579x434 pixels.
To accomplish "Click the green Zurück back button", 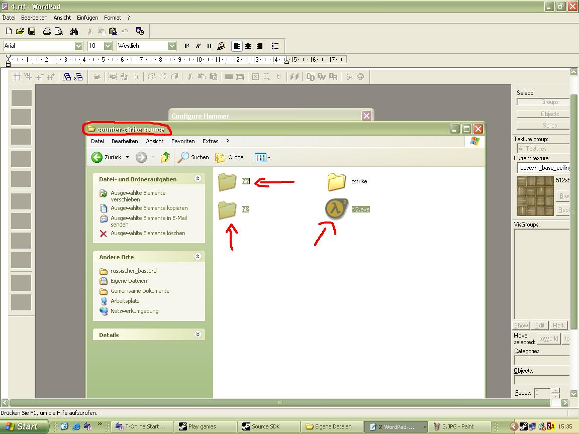I will (x=107, y=157).
